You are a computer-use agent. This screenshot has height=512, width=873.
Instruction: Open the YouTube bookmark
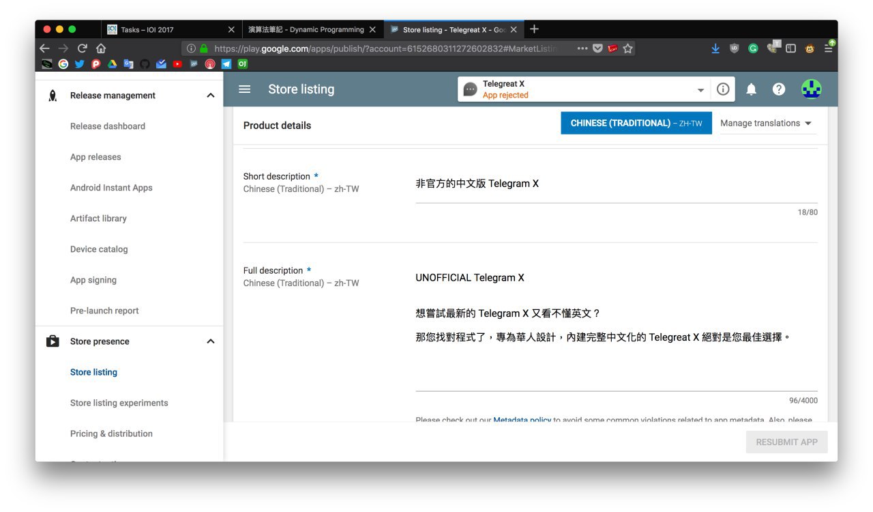click(177, 64)
